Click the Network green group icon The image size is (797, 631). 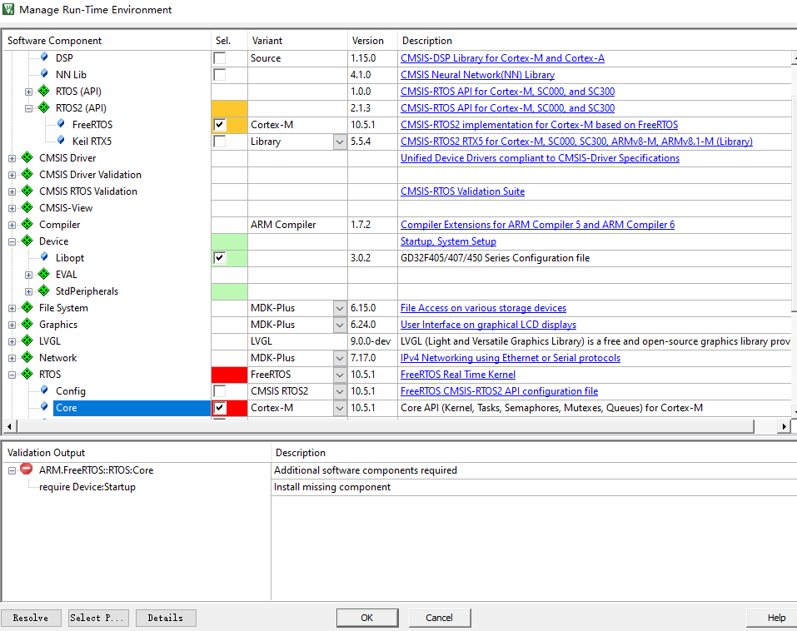[x=27, y=358]
